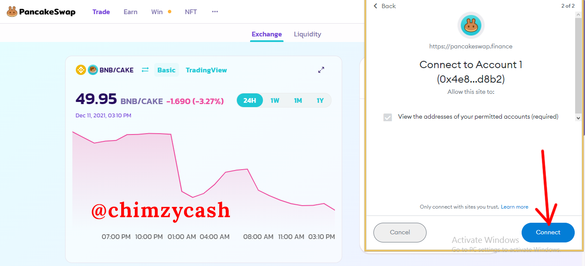The image size is (585, 266).
Task: Click the CAKE token icon
Action: [x=93, y=70]
